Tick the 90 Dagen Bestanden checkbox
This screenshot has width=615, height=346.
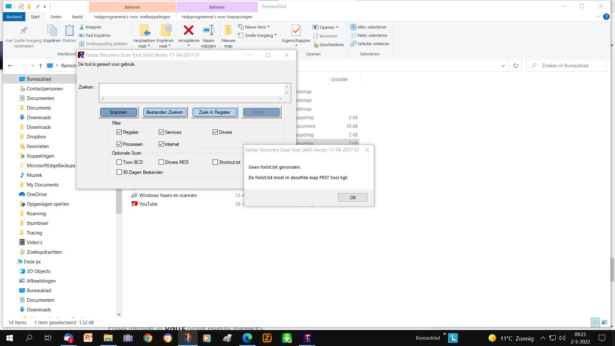tap(119, 172)
